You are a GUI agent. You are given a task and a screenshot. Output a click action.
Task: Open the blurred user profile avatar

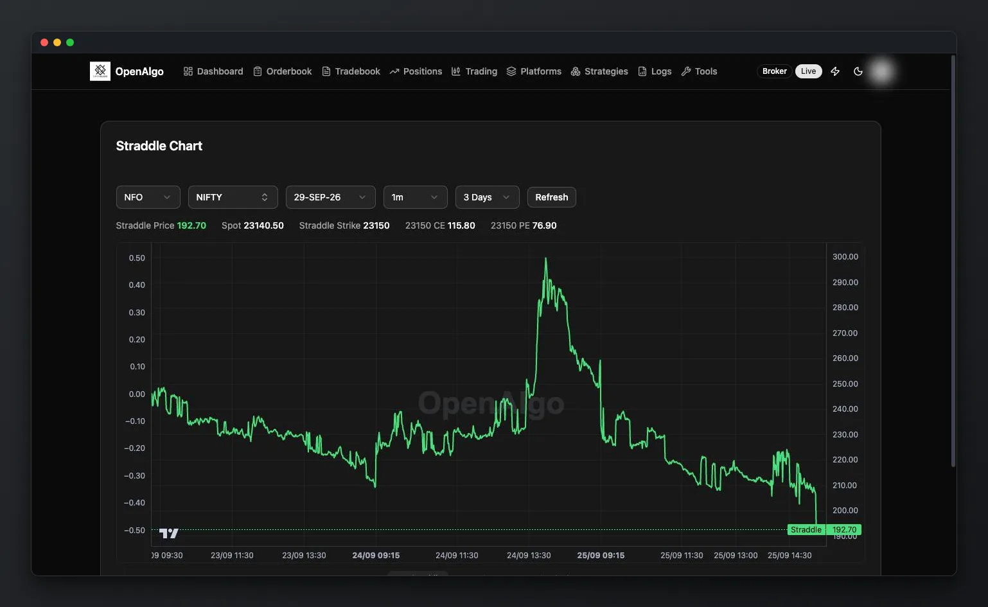881,71
